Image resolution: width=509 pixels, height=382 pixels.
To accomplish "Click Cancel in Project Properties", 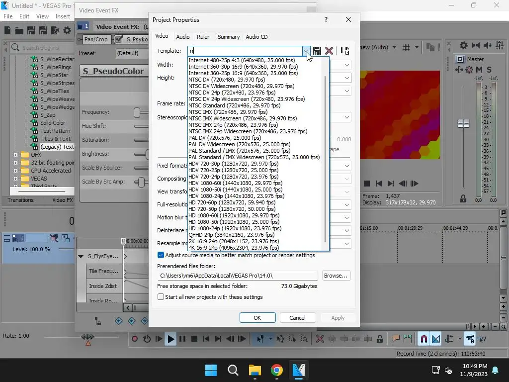I will [x=297, y=318].
